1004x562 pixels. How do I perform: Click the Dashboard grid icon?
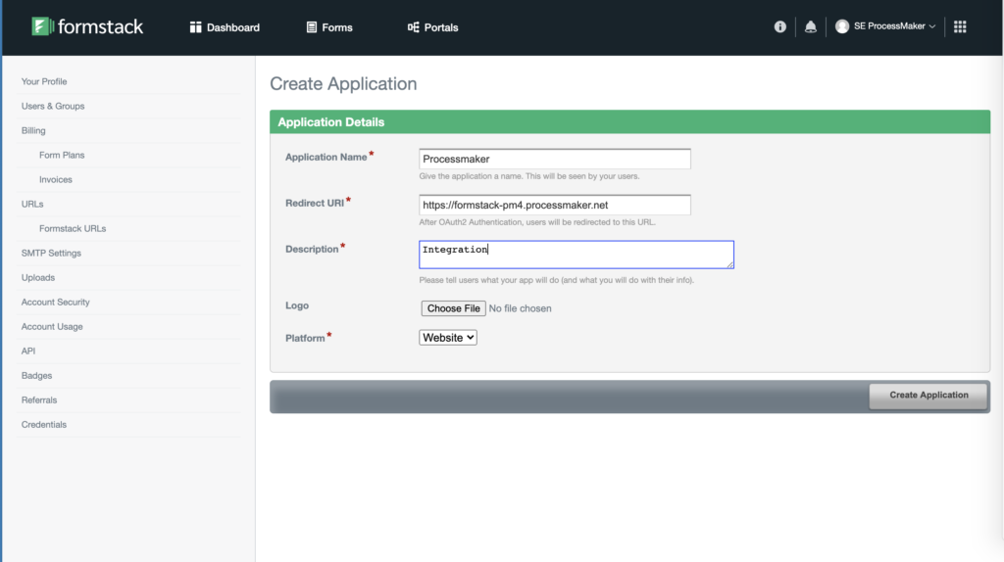tap(195, 27)
